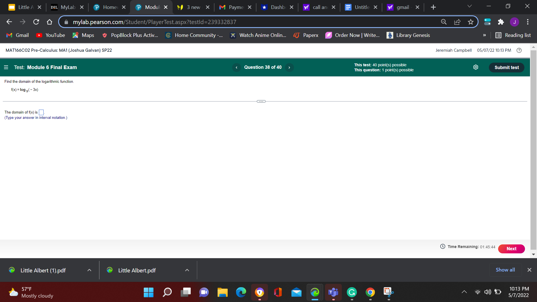Click the domain answer input box
This screenshot has width=537, height=302.
pos(41,112)
